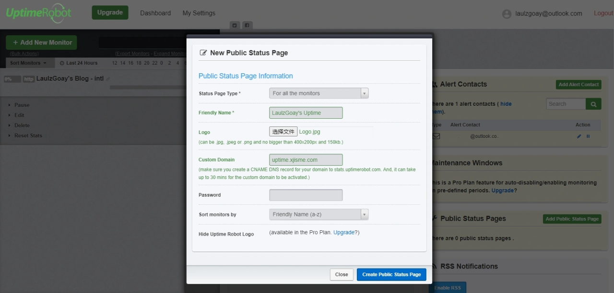Click the UptimeRobot logo
Image resolution: width=614 pixels, height=293 pixels.
coord(38,13)
